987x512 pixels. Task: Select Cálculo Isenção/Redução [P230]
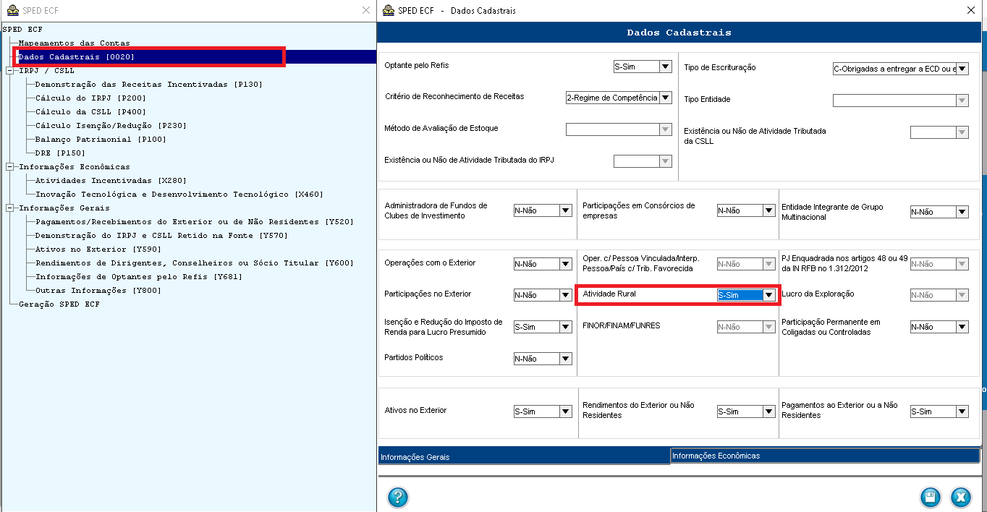tap(111, 126)
